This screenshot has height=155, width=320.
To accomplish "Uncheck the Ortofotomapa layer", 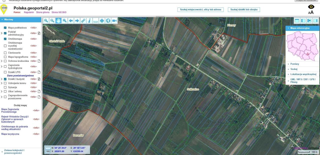I will [5, 39].
